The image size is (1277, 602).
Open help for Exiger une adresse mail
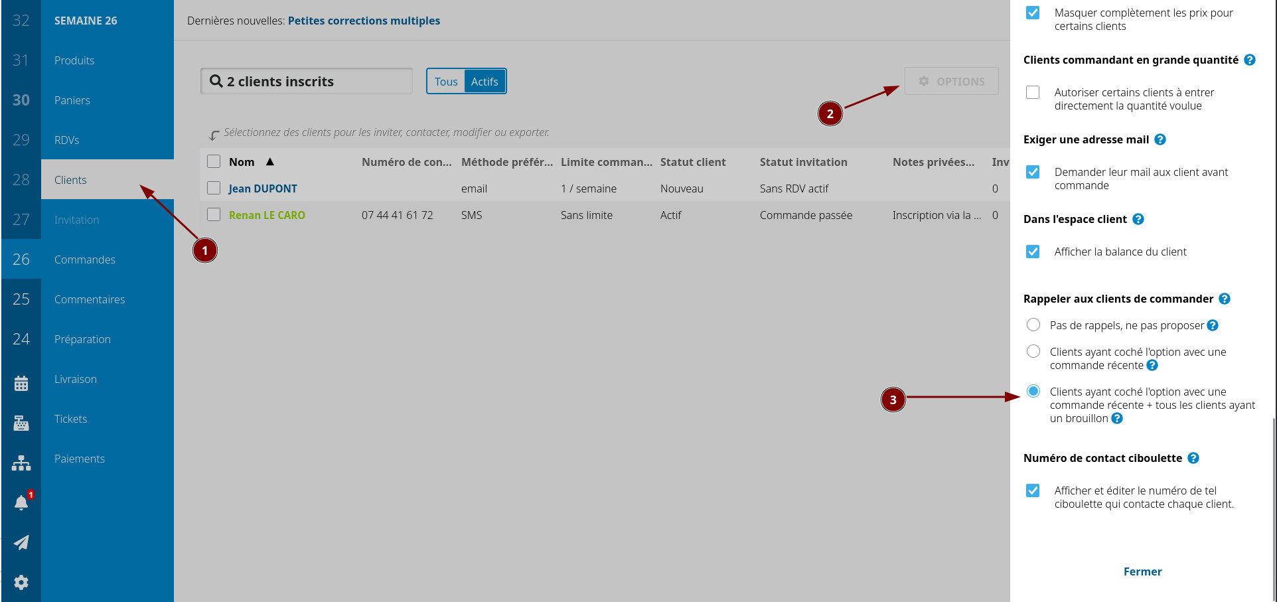[x=1160, y=139]
